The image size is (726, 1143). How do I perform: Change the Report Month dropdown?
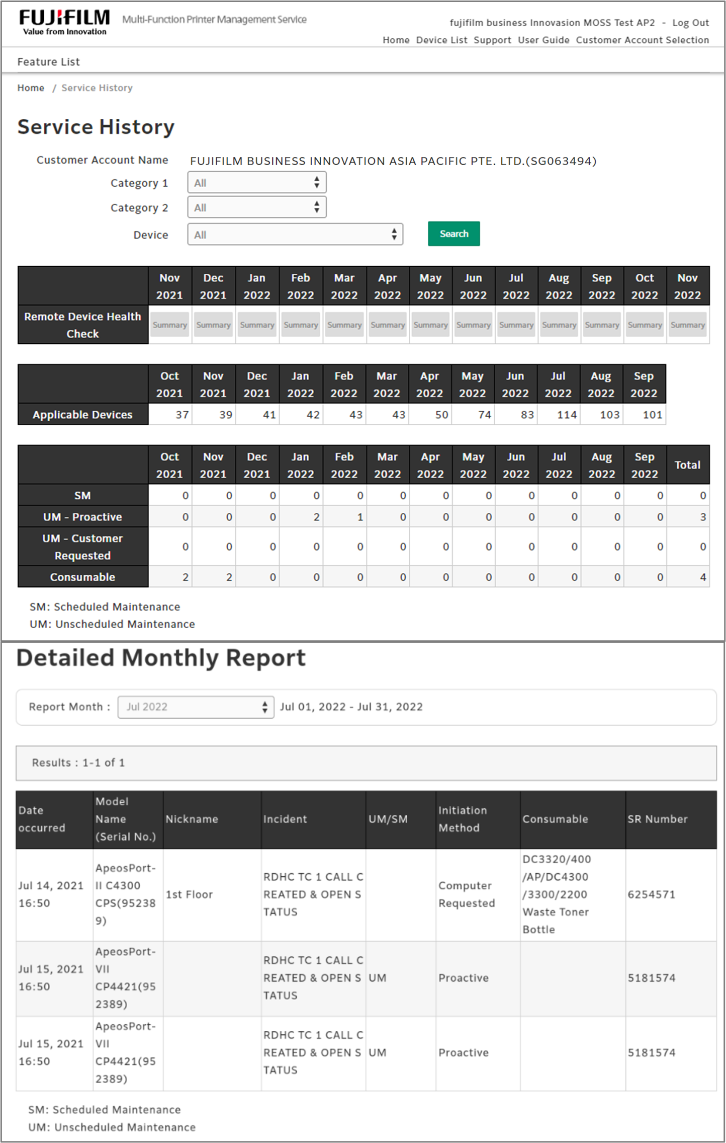pyautogui.click(x=196, y=707)
